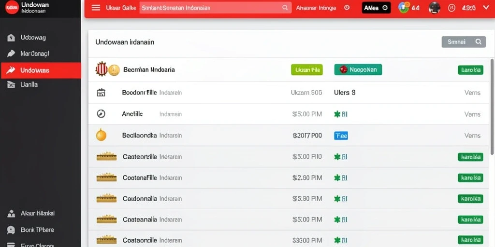
Task: Expand the Simnai search filter box
Action: (x=464, y=41)
